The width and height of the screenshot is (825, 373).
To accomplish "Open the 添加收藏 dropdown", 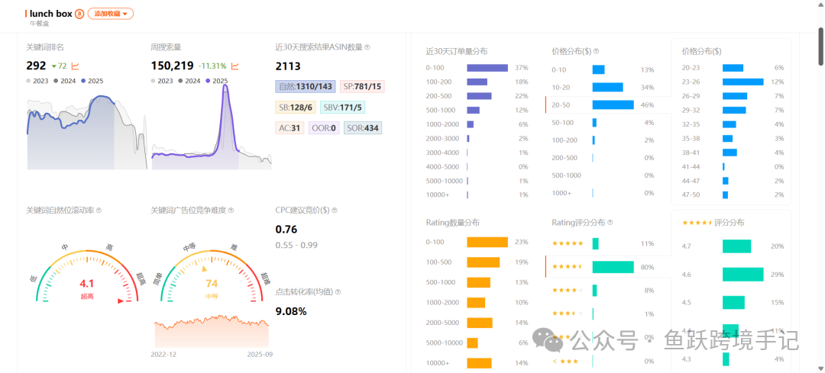I will [111, 14].
